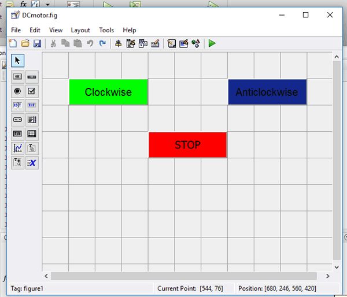Open the Layout menu

coord(80,30)
